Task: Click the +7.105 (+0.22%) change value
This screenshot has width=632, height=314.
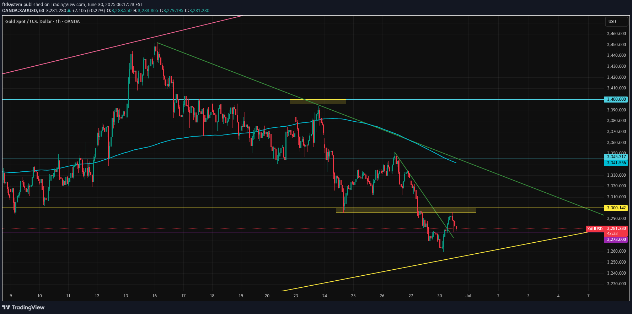Action: tap(89, 11)
